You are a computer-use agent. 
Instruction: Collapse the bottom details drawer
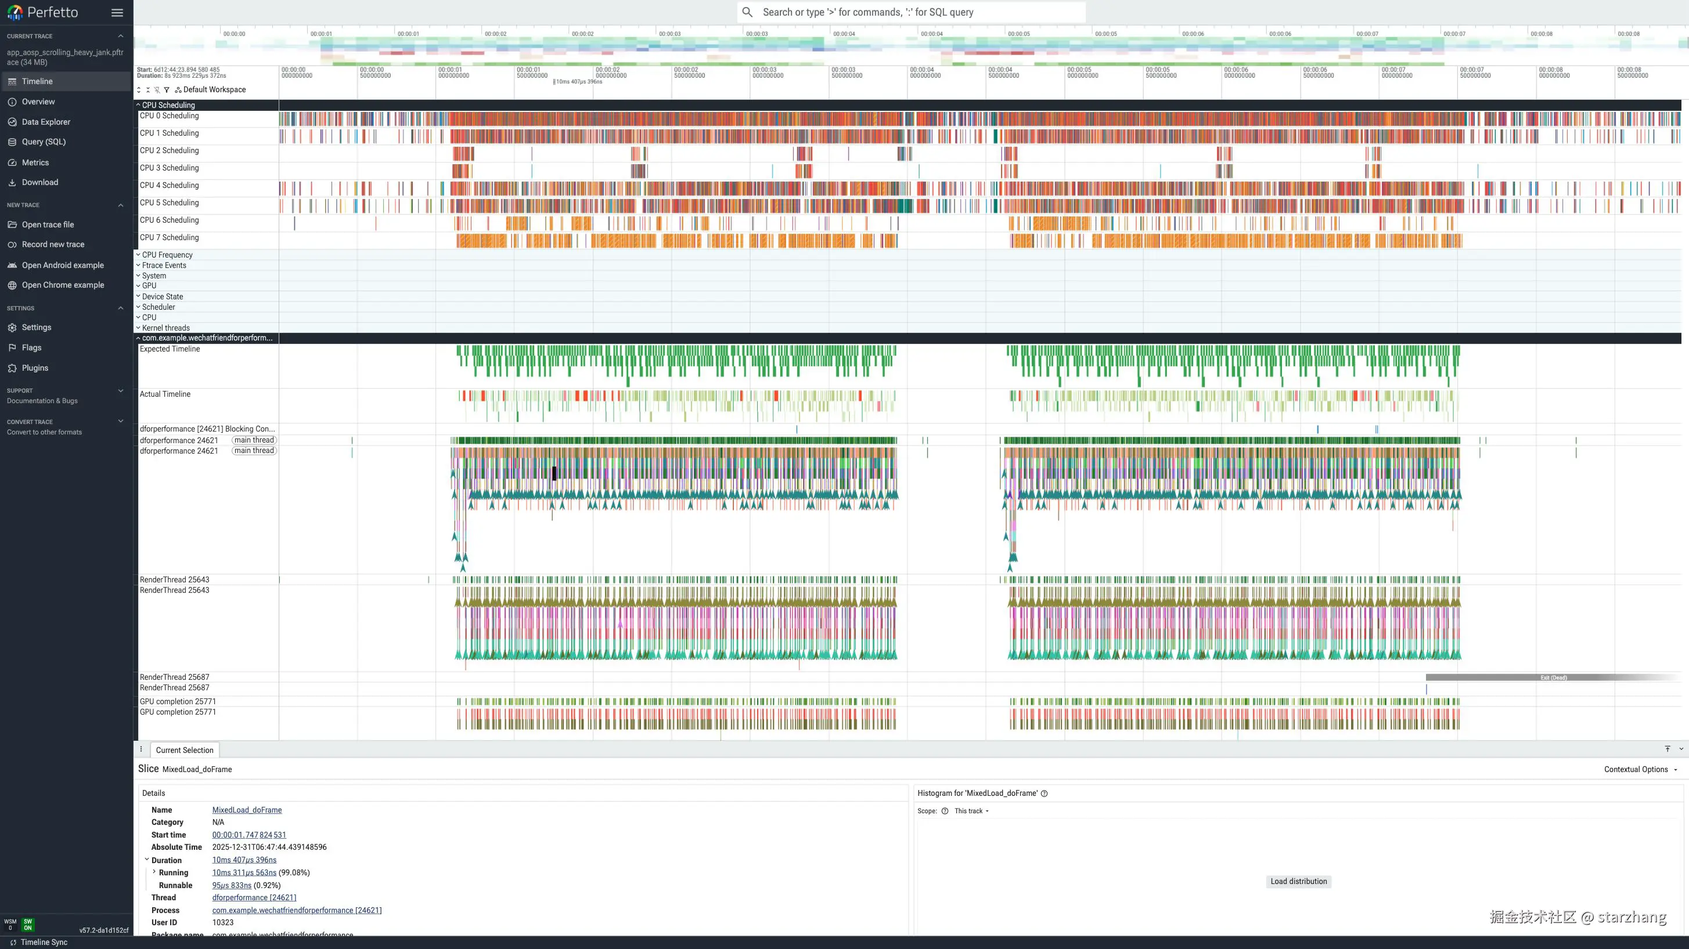(1680, 749)
